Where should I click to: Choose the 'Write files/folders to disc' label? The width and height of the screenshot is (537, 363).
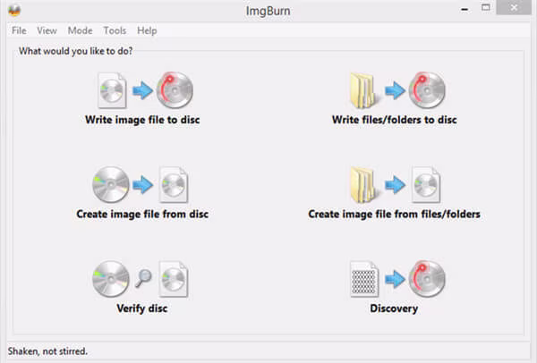point(395,119)
